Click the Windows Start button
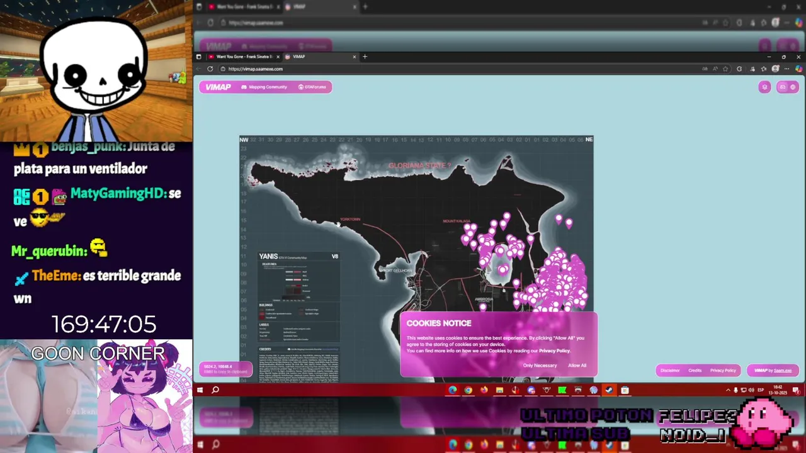This screenshot has height=453, width=806. pos(200,390)
